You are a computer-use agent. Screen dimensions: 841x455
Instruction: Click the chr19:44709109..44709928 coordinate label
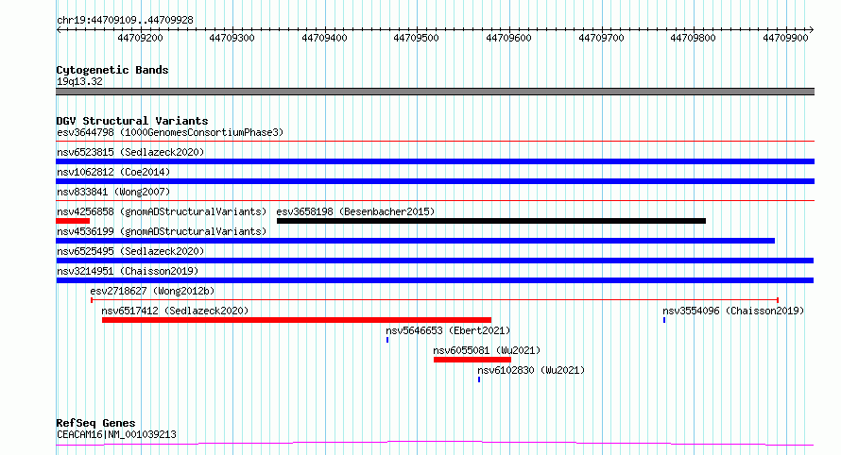click(x=125, y=21)
